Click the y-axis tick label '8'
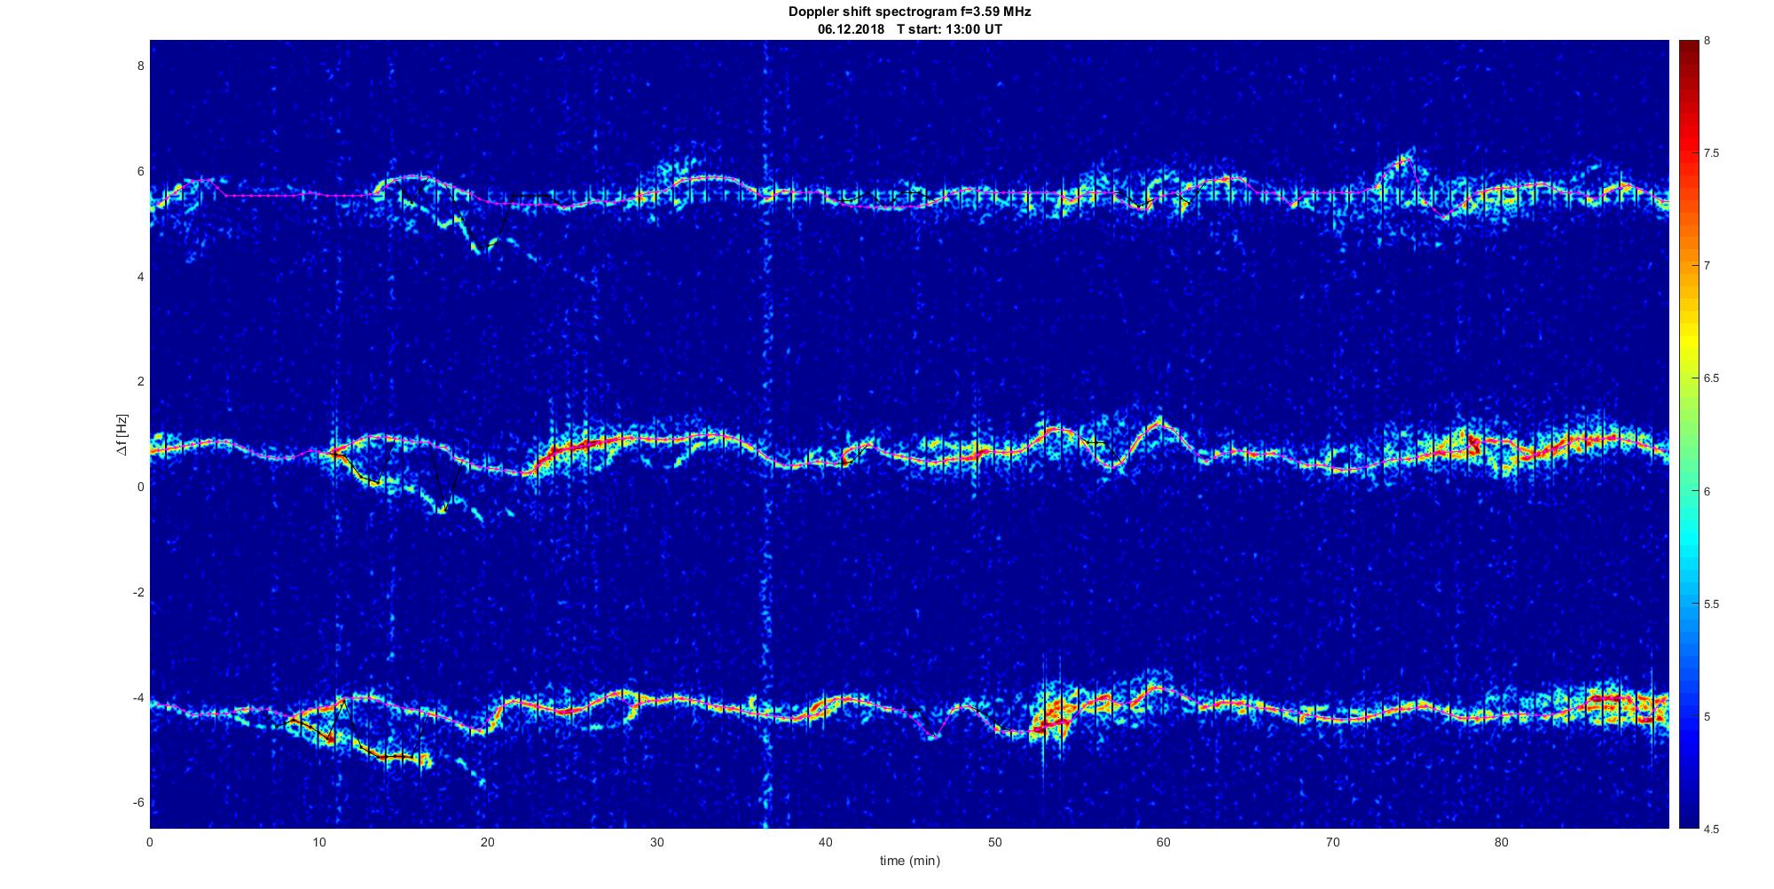 point(140,66)
